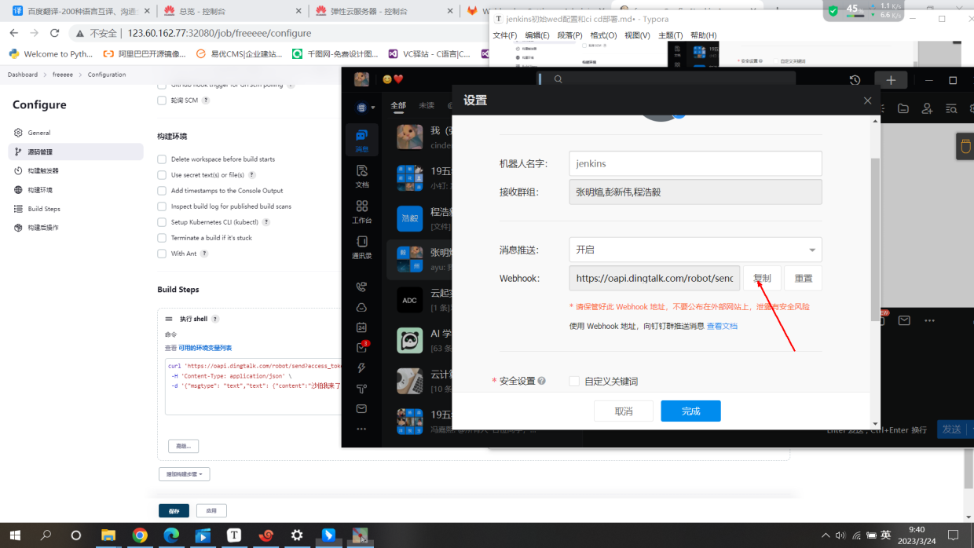Viewport: 974px width, 548px height.
Task: Open Chrome from the Windows taskbar
Action: (x=140, y=535)
